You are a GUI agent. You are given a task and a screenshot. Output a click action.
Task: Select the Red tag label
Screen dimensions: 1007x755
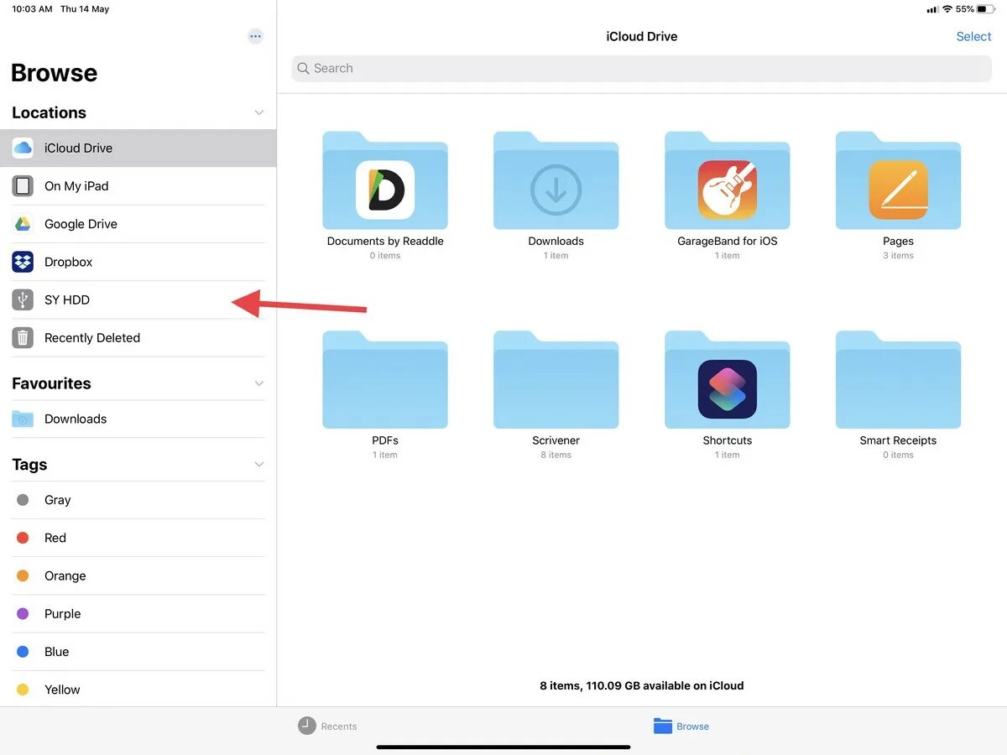point(55,538)
